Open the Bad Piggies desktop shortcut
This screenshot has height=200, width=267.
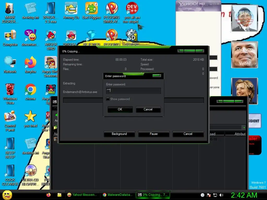92,11
